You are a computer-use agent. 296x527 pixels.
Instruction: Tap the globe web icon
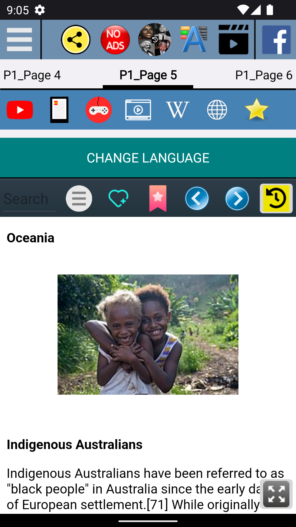tap(217, 110)
